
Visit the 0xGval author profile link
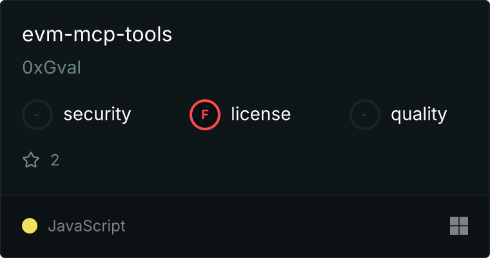click(x=52, y=68)
